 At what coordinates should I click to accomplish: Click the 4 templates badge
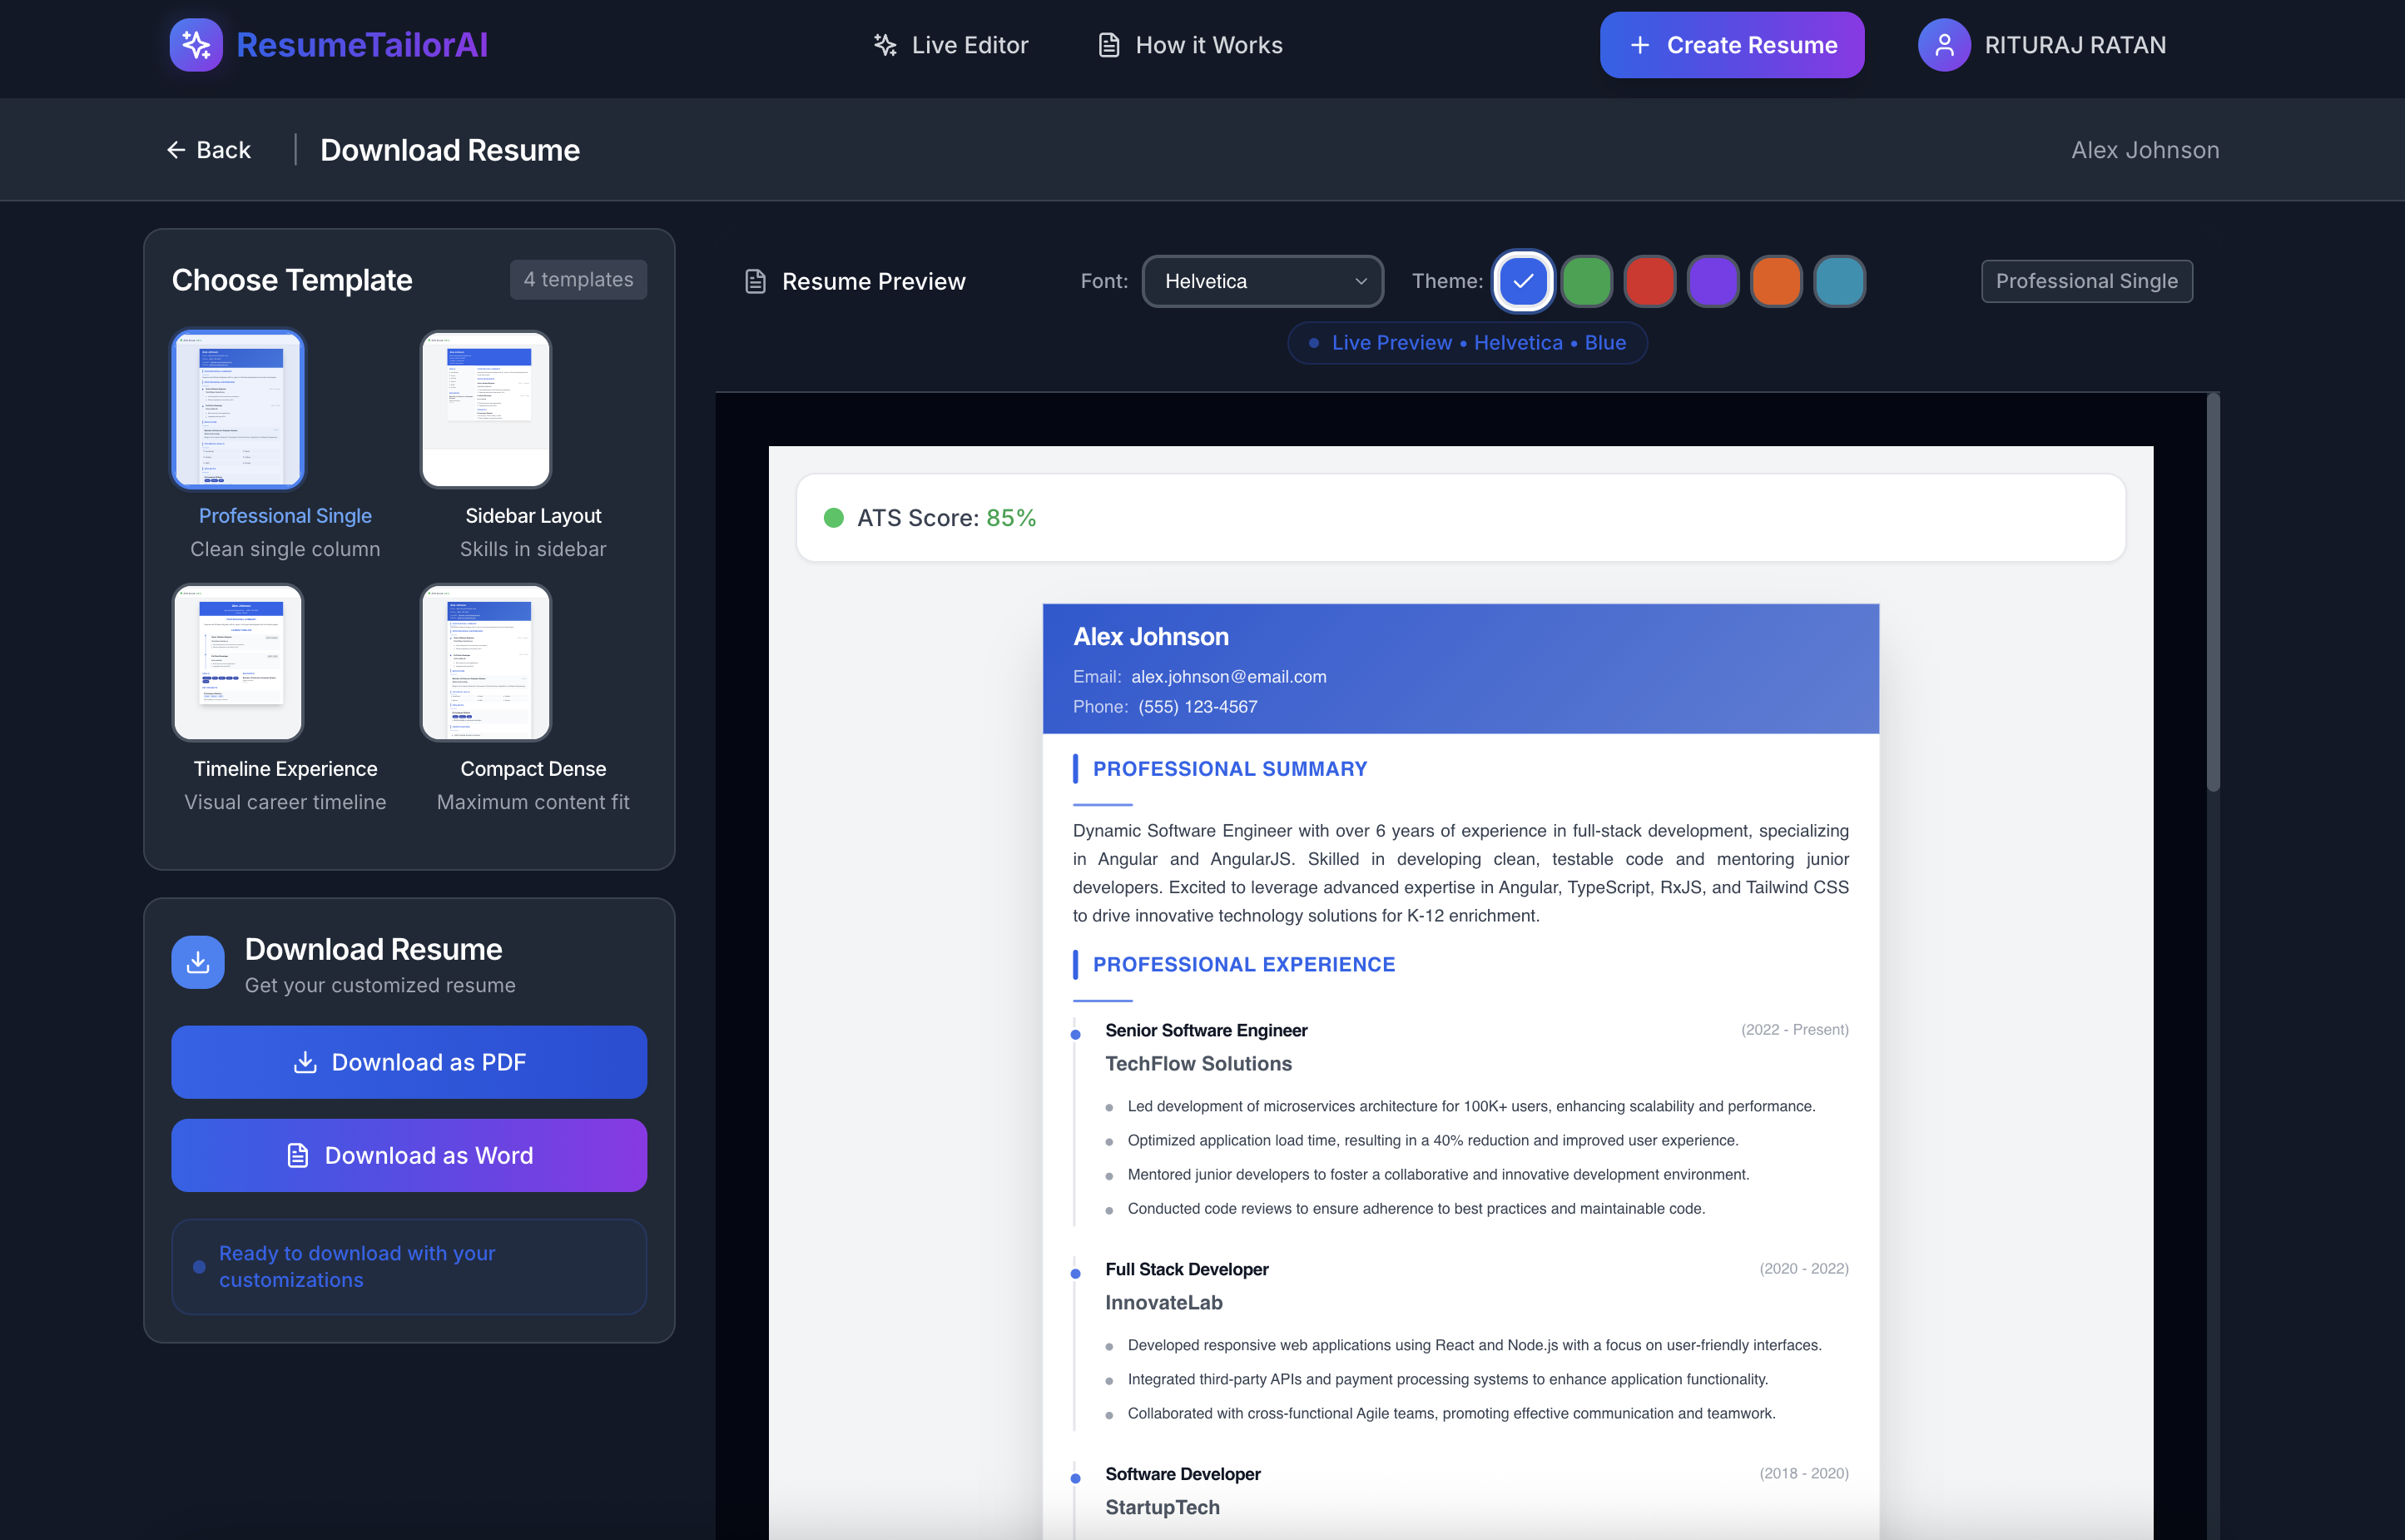click(578, 280)
